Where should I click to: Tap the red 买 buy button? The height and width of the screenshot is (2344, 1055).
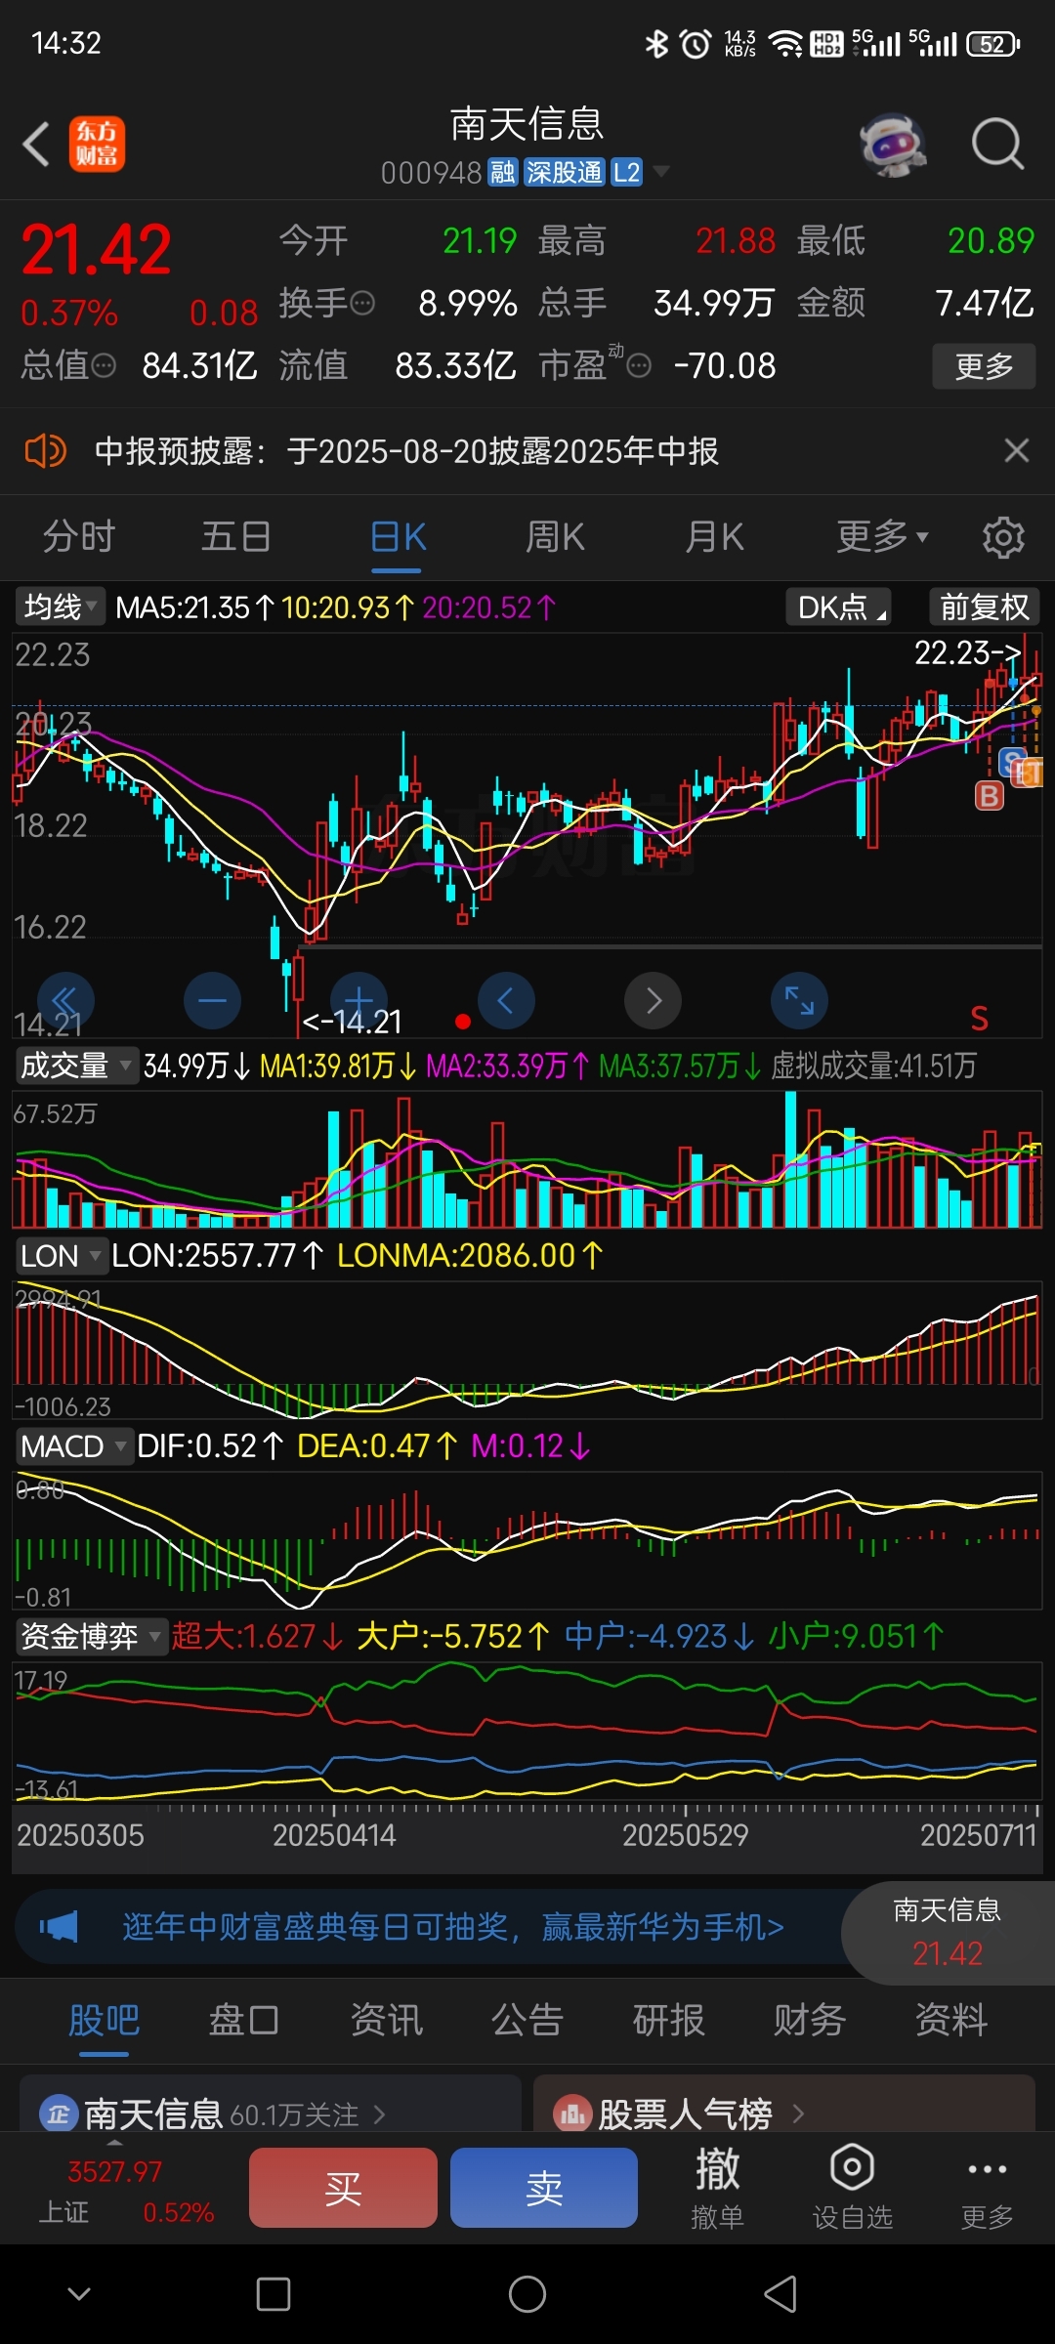(x=343, y=2188)
